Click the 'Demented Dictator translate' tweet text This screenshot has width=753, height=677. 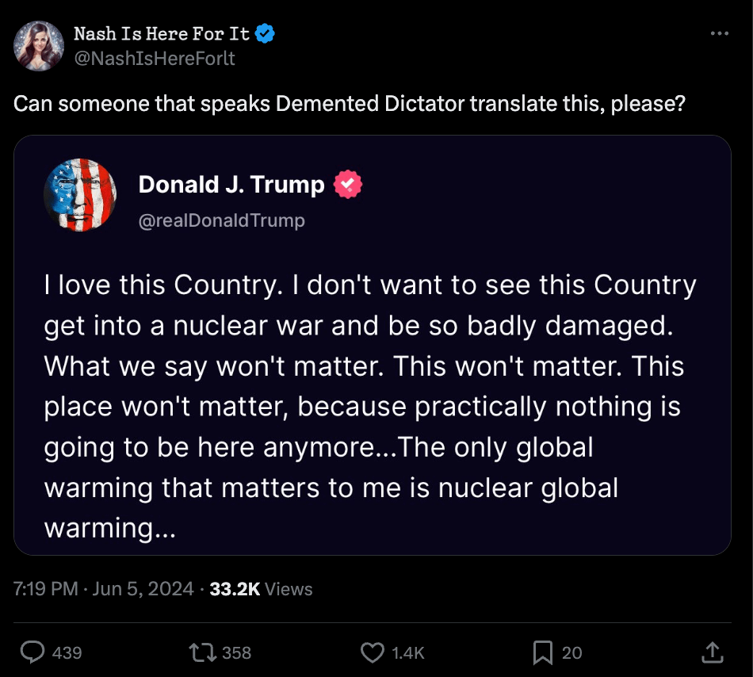[349, 104]
